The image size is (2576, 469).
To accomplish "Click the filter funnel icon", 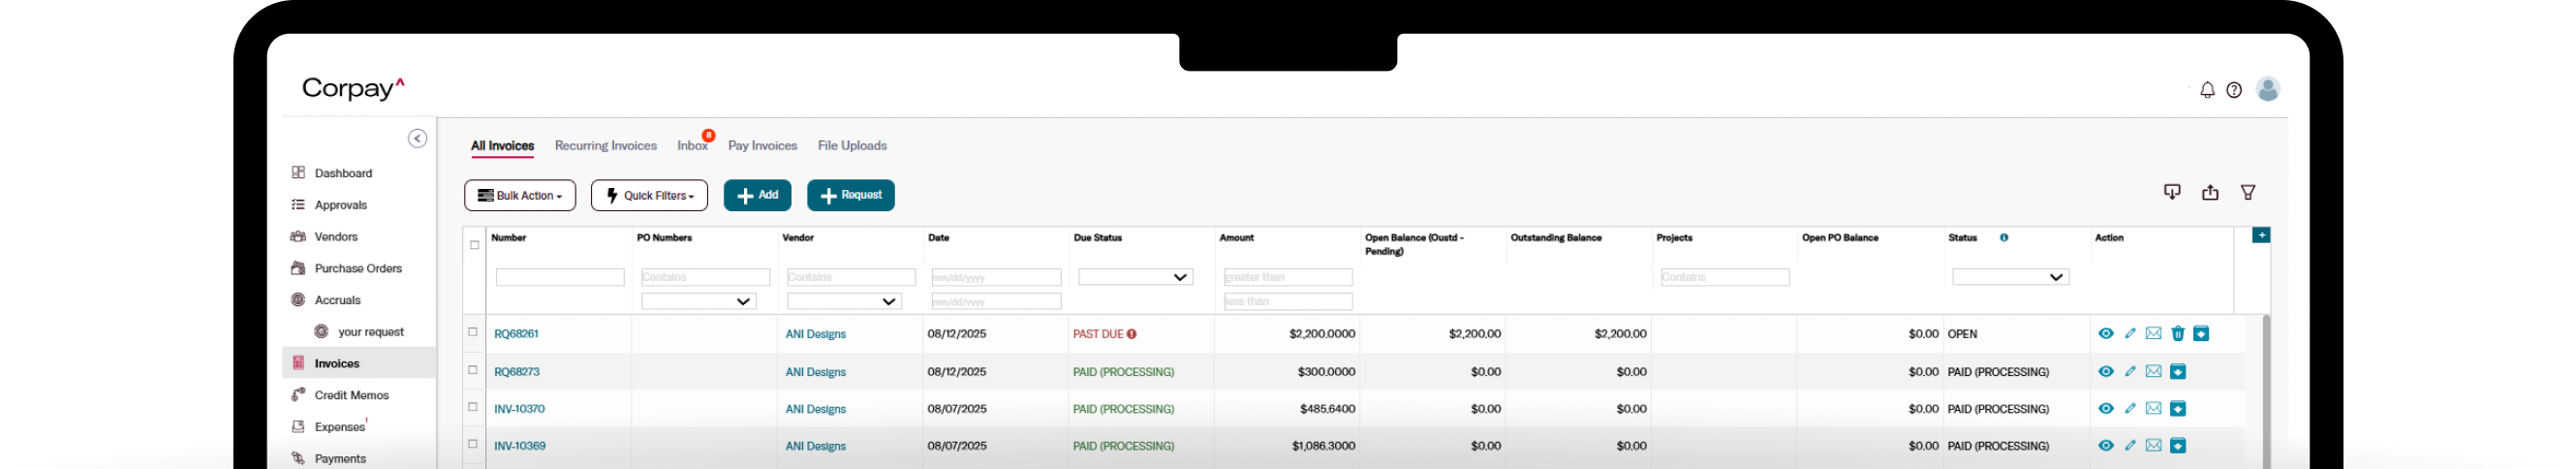I will tap(2248, 192).
